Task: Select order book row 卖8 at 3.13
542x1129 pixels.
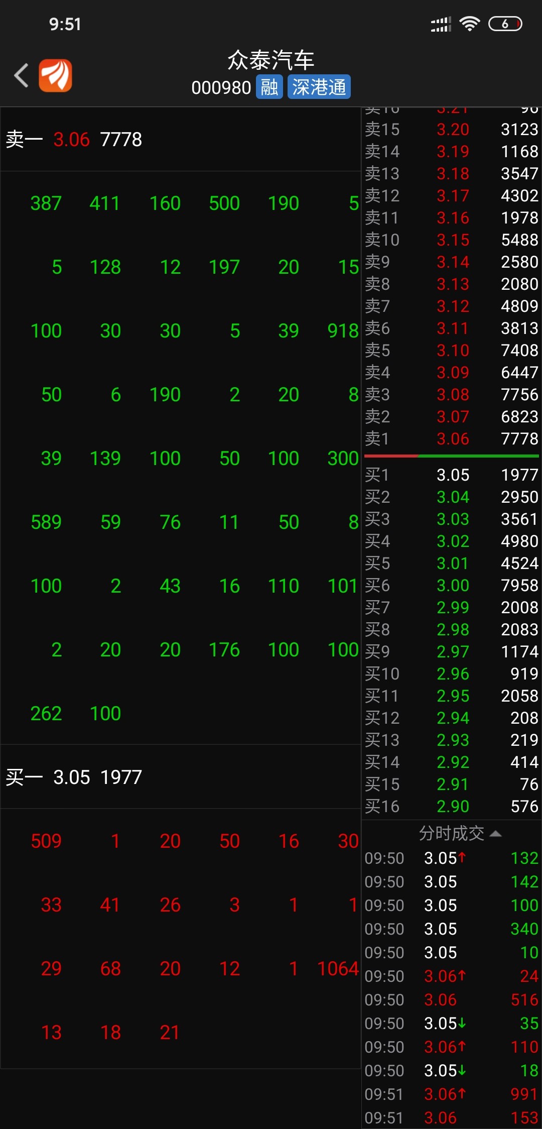Action: click(452, 284)
